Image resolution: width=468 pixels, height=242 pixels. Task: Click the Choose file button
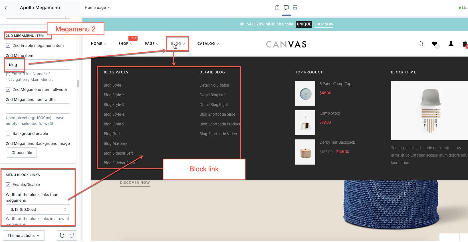tap(22, 153)
